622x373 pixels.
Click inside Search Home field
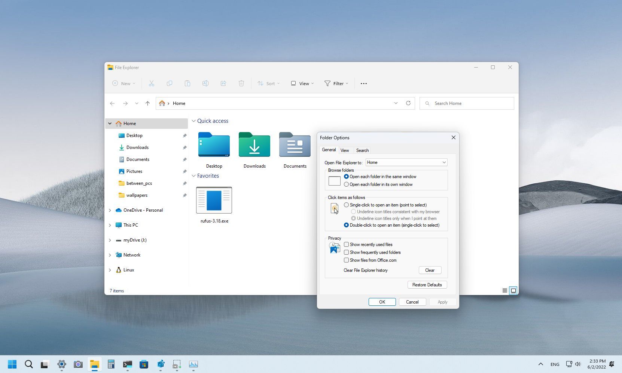click(x=467, y=103)
